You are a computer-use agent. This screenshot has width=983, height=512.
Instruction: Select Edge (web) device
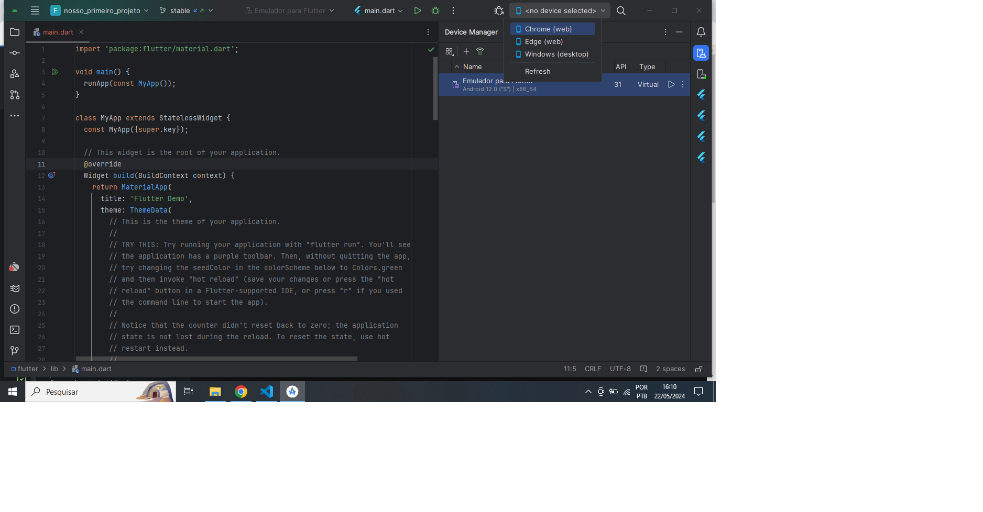[553, 41]
